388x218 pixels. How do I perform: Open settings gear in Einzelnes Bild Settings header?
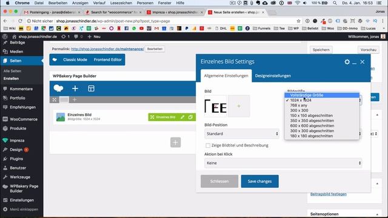click(347, 62)
